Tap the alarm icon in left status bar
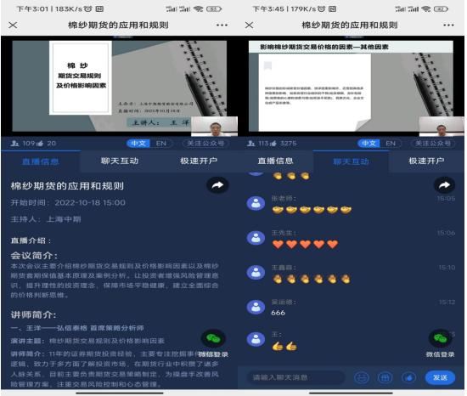The height and width of the screenshot is (396, 467). 87,9
